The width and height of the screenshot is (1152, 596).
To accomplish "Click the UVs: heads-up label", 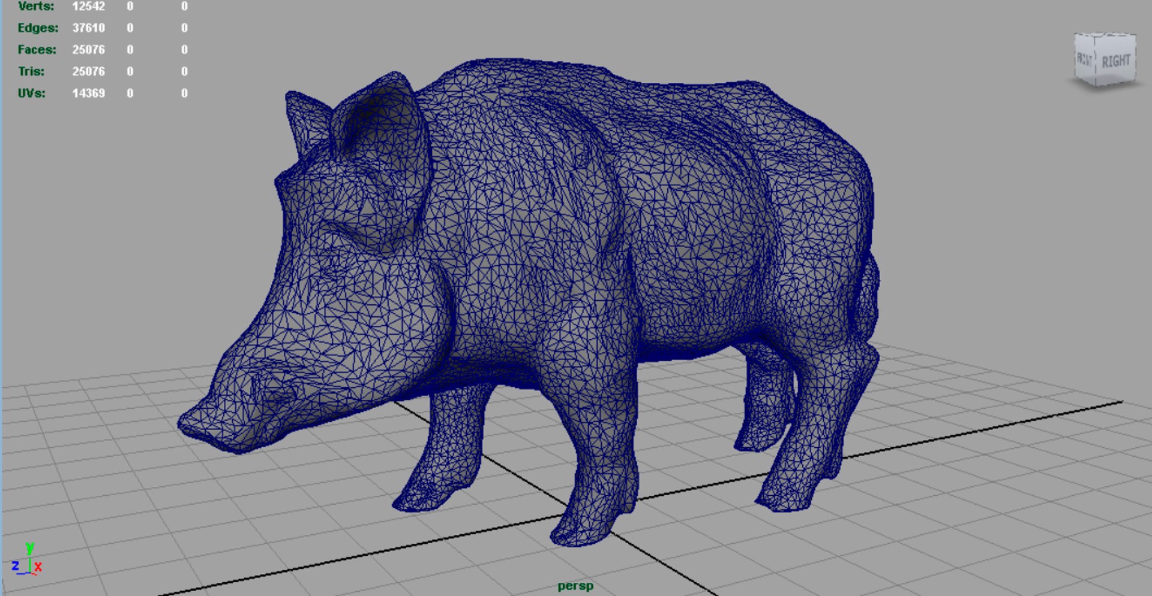I will click(x=32, y=93).
